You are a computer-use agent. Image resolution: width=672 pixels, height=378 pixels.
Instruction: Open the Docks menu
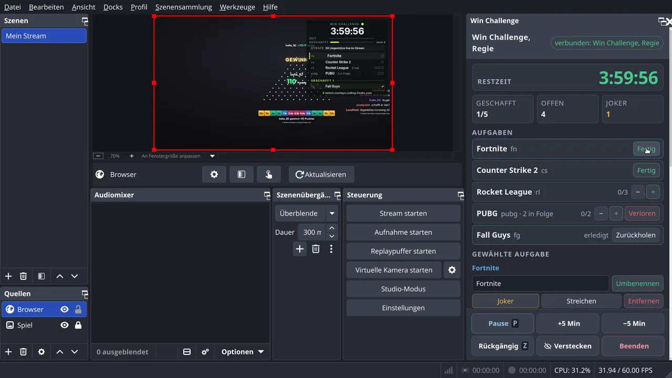(113, 7)
